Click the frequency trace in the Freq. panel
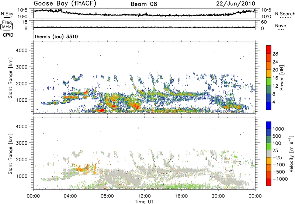This screenshot has width=295, height=204. (144, 27)
